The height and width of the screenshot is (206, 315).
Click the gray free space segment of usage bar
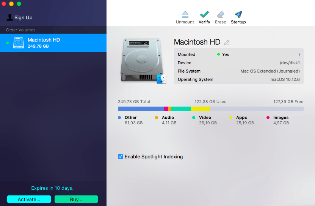(257, 109)
